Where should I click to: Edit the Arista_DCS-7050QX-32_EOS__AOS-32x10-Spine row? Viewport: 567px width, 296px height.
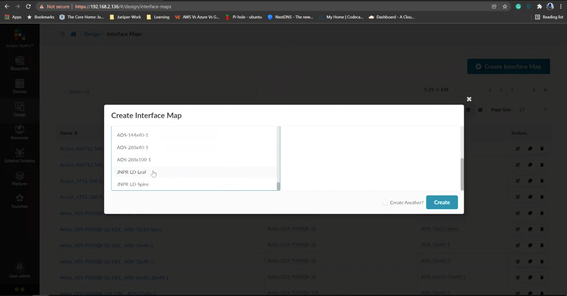point(518,229)
